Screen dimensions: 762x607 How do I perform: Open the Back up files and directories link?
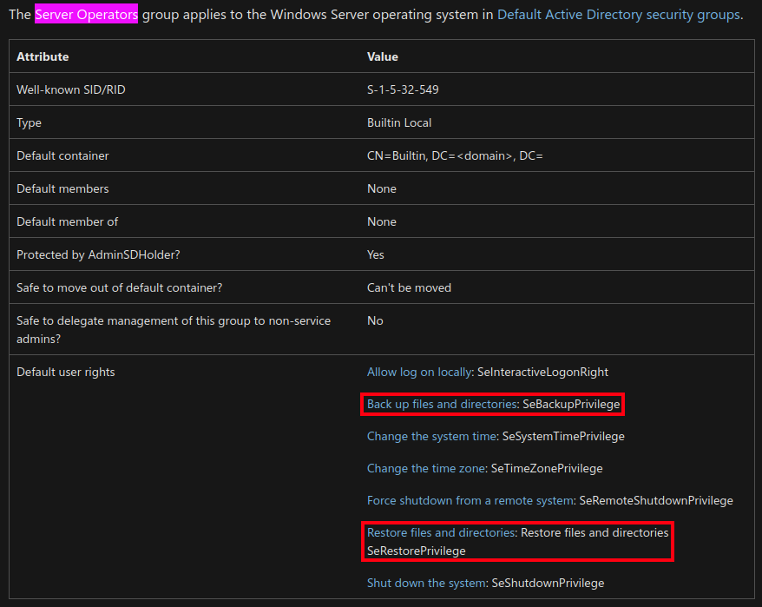(x=442, y=404)
